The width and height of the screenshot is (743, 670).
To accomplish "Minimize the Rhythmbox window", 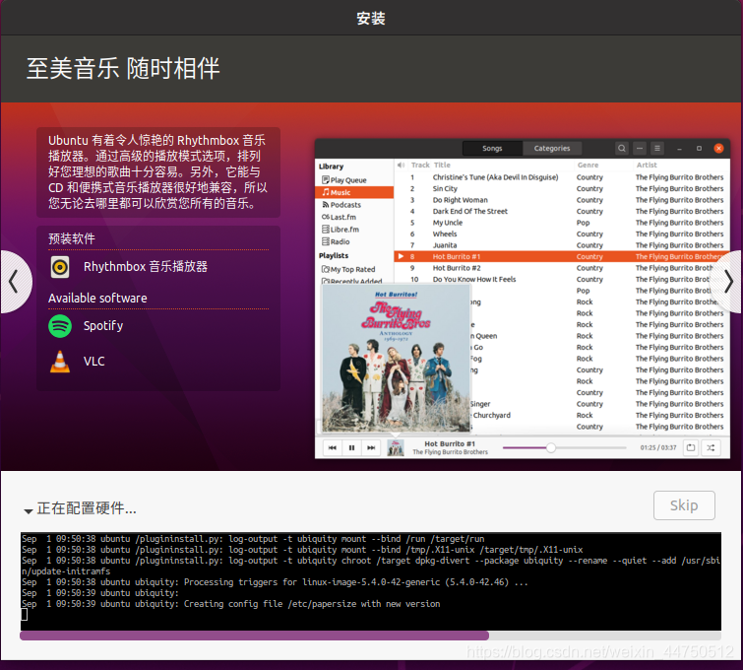I will (679, 149).
